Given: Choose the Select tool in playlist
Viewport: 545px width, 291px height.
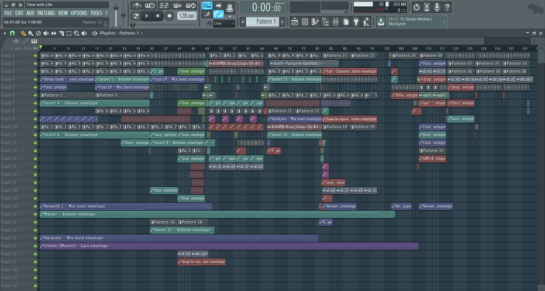Looking at the screenshot, I should point(69,33).
